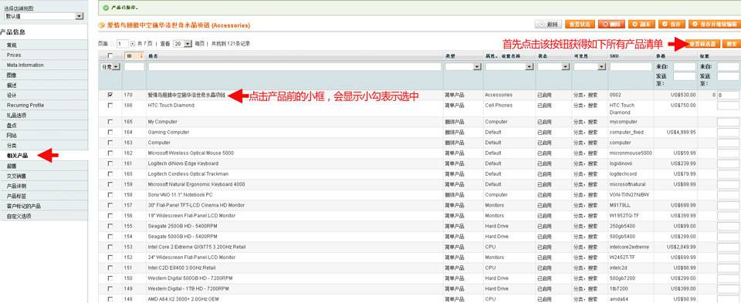Click the 重置筛选器 reset filter button

(702, 44)
